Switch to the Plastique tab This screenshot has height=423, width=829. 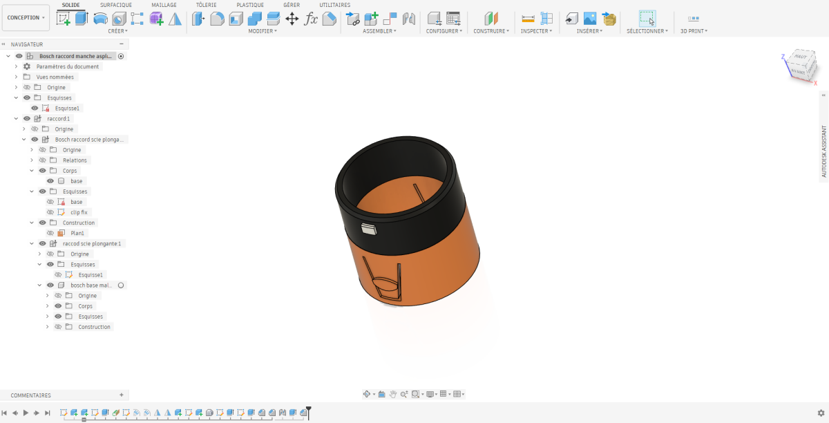[250, 5]
